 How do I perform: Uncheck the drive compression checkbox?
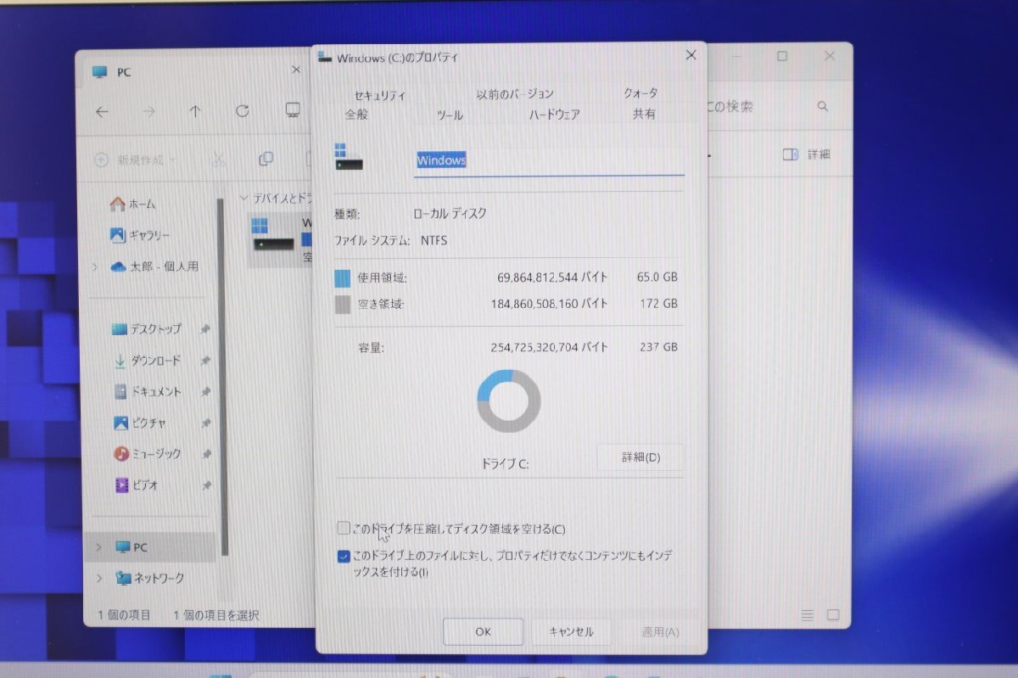click(343, 527)
